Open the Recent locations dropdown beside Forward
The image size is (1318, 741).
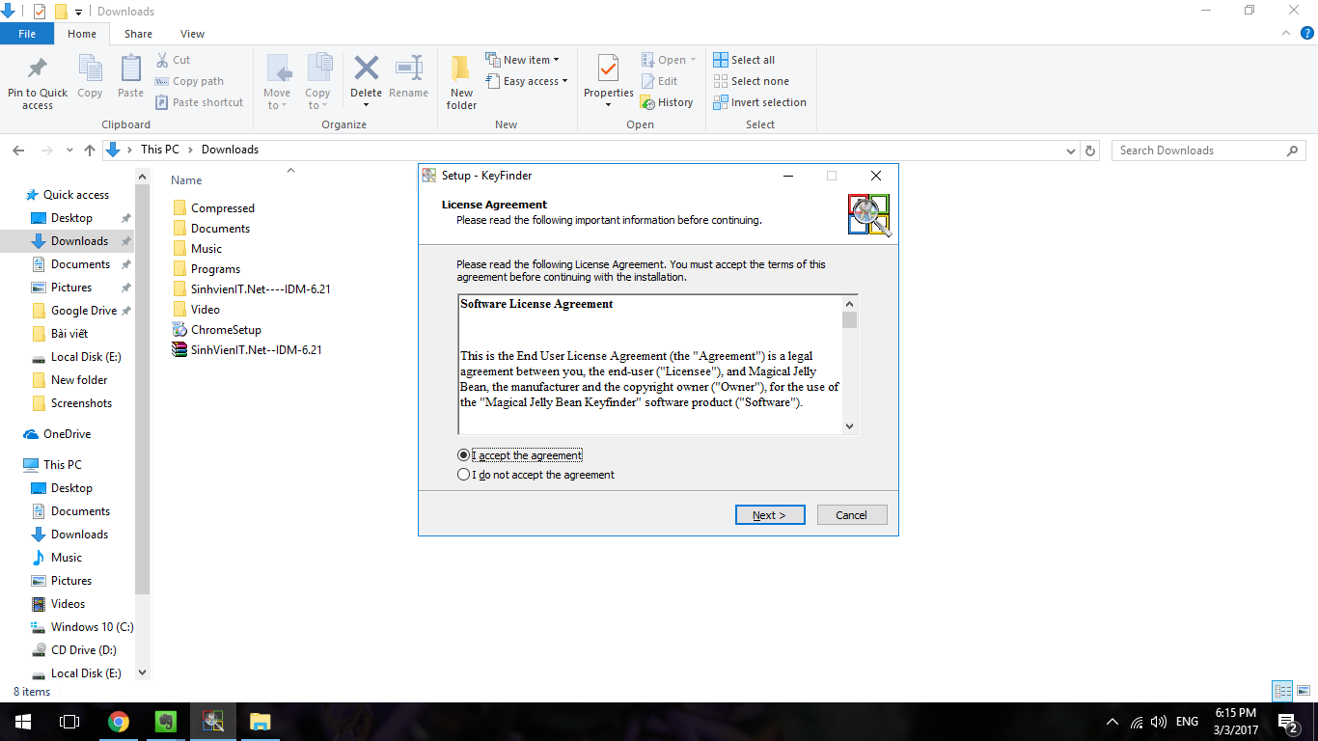pos(69,151)
